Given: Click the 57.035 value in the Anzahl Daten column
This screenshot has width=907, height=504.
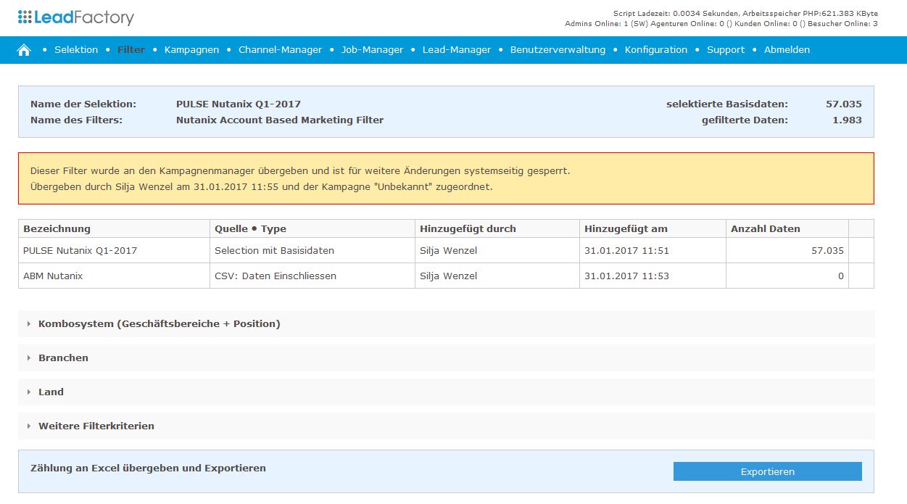Looking at the screenshot, I should point(827,251).
